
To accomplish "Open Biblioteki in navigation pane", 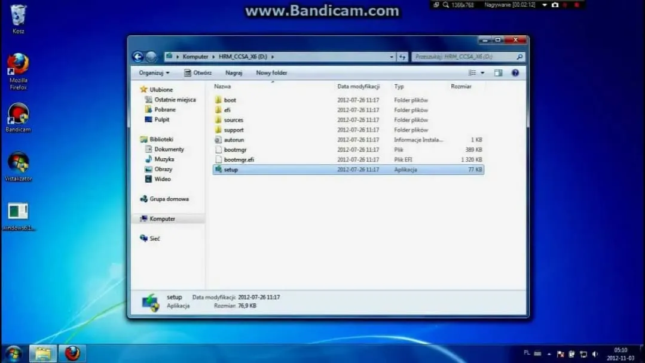I will [x=161, y=139].
